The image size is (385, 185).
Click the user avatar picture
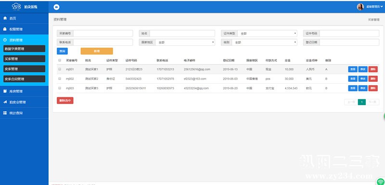point(360,7)
